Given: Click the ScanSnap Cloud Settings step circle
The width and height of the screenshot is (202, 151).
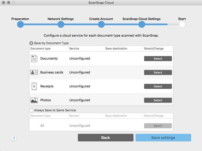Looking at the screenshot, I should (142, 24).
